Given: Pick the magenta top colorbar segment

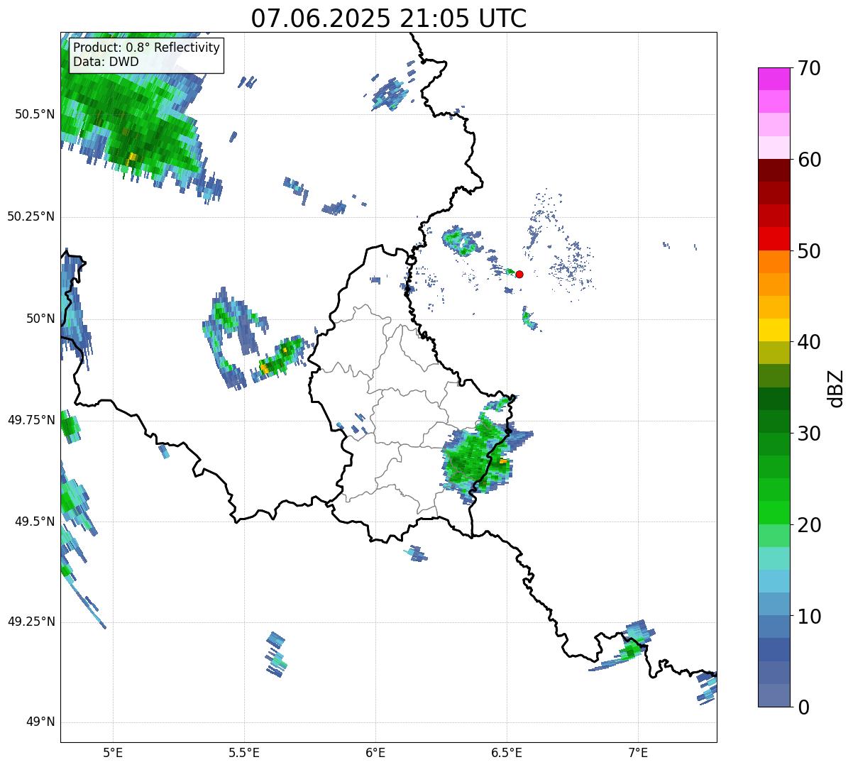Looking at the screenshot, I should coord(774,79).
